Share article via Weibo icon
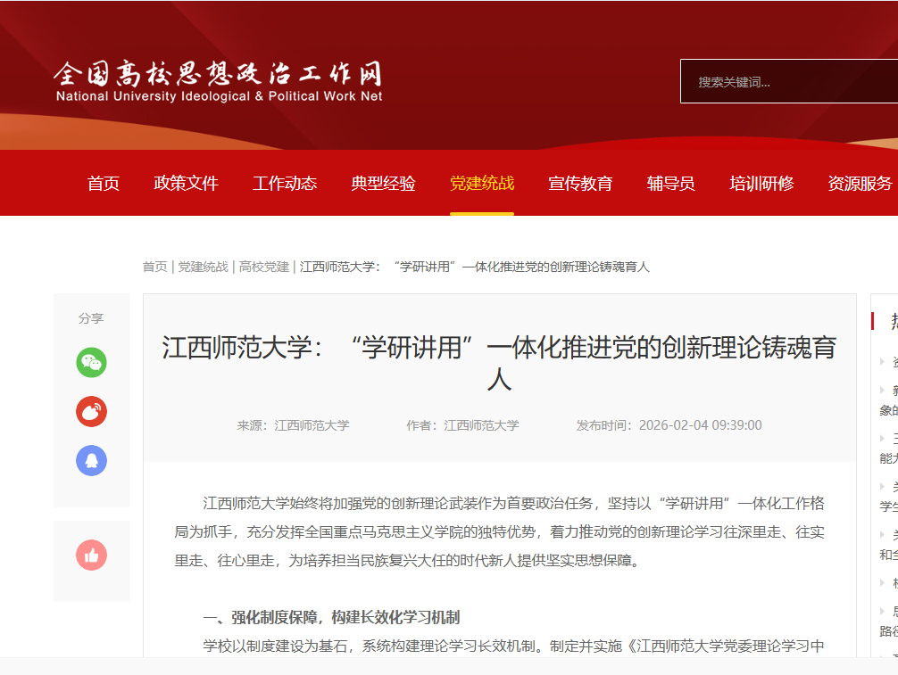 91,411
